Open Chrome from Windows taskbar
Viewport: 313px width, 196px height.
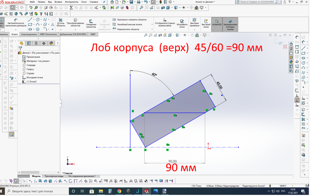(x=119, y=191)
